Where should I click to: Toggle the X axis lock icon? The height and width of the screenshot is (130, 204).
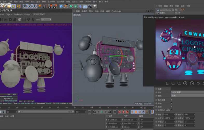[25, 6]
